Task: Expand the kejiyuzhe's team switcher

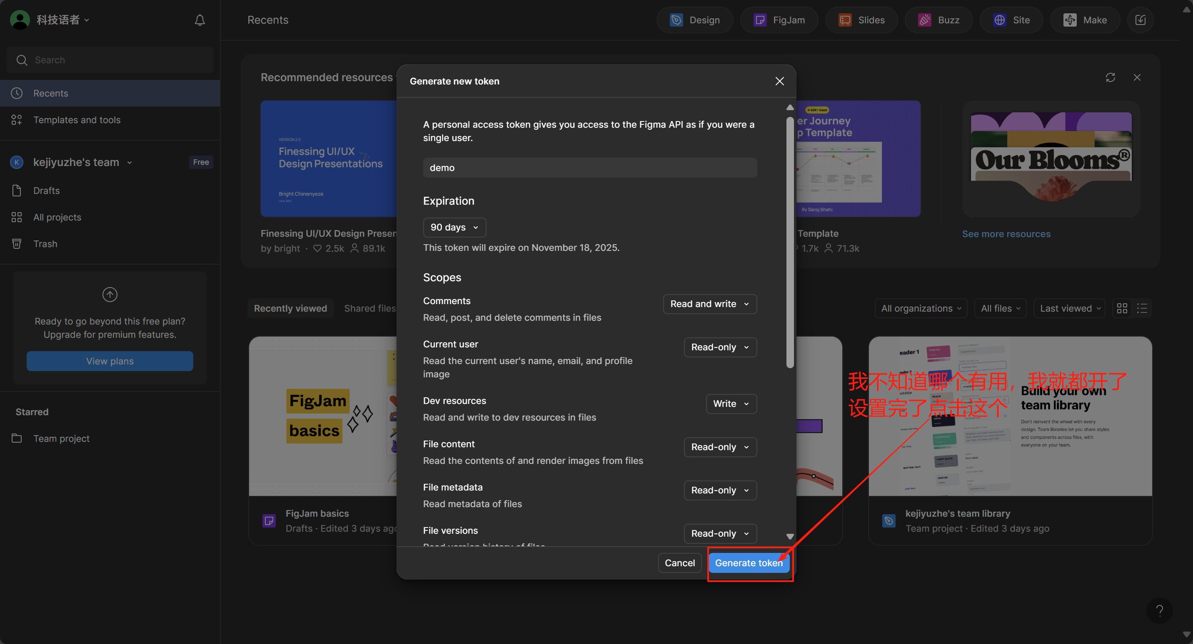Action: (x=82, y=162)
